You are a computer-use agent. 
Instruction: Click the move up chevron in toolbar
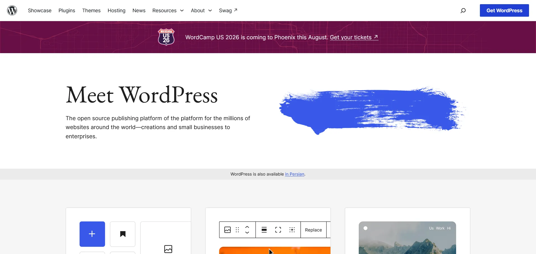click(x=247, y=227)
